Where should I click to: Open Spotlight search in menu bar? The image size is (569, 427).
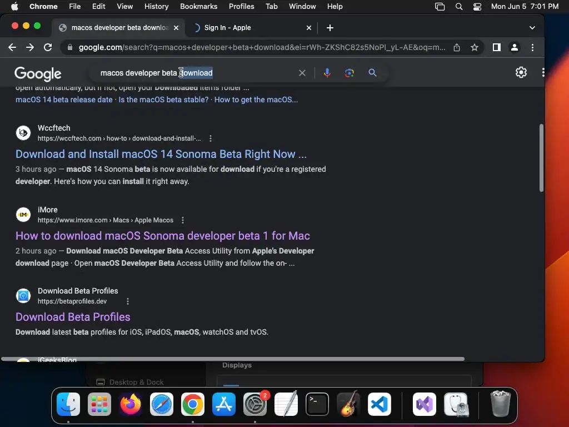click(x=458, y=6)
